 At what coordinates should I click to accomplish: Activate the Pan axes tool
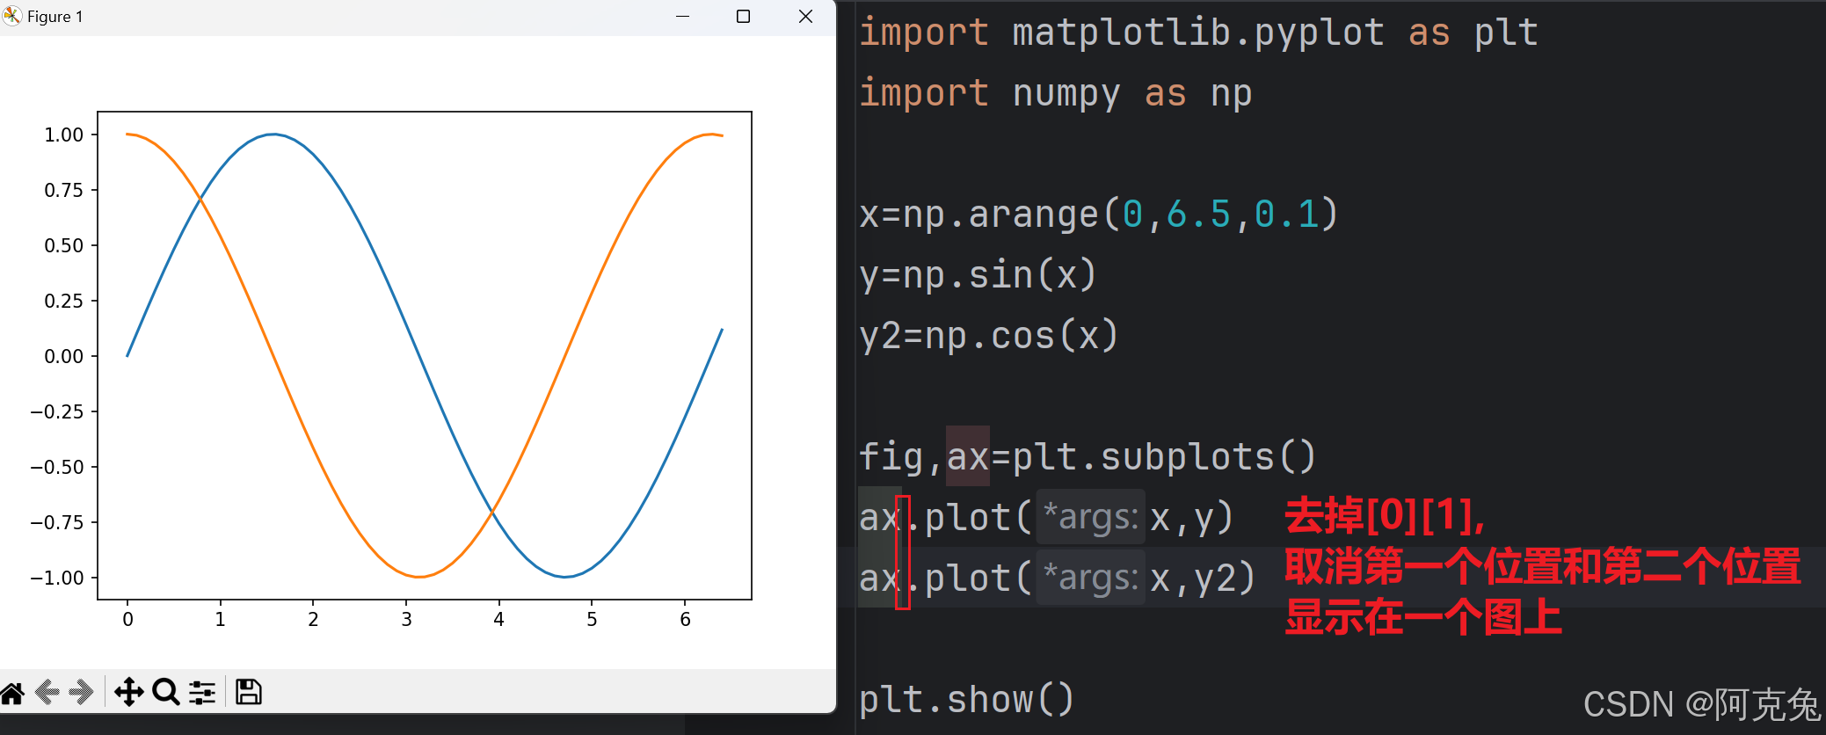click(x=129, y=693)
